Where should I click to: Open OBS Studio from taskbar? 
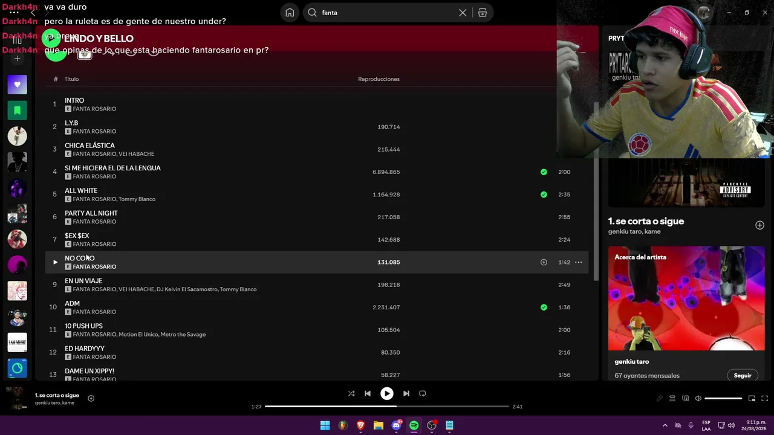432,426
